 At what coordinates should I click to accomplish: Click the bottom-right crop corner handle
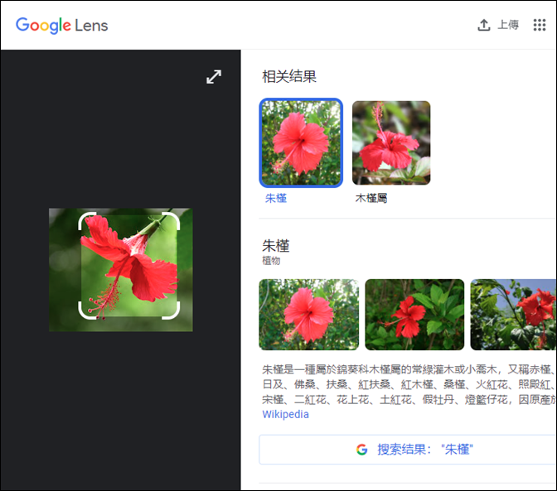coord(172,310)
